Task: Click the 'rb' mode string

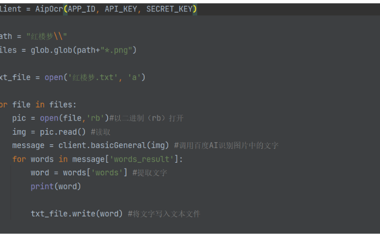Action: pos(95,118)
